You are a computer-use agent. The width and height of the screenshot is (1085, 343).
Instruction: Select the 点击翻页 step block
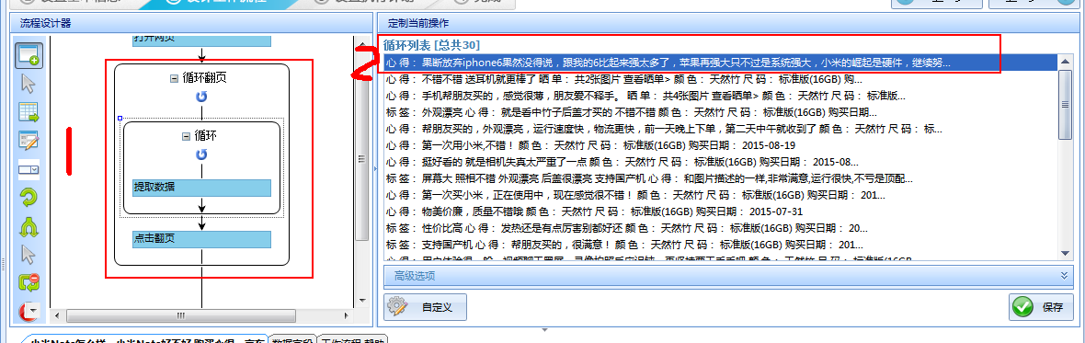tap(201, 239)
